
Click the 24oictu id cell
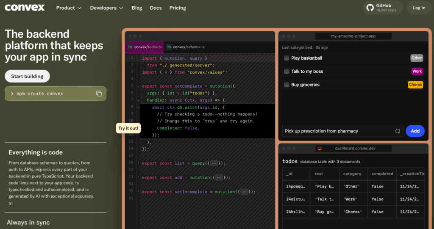[x=295, y=199]
